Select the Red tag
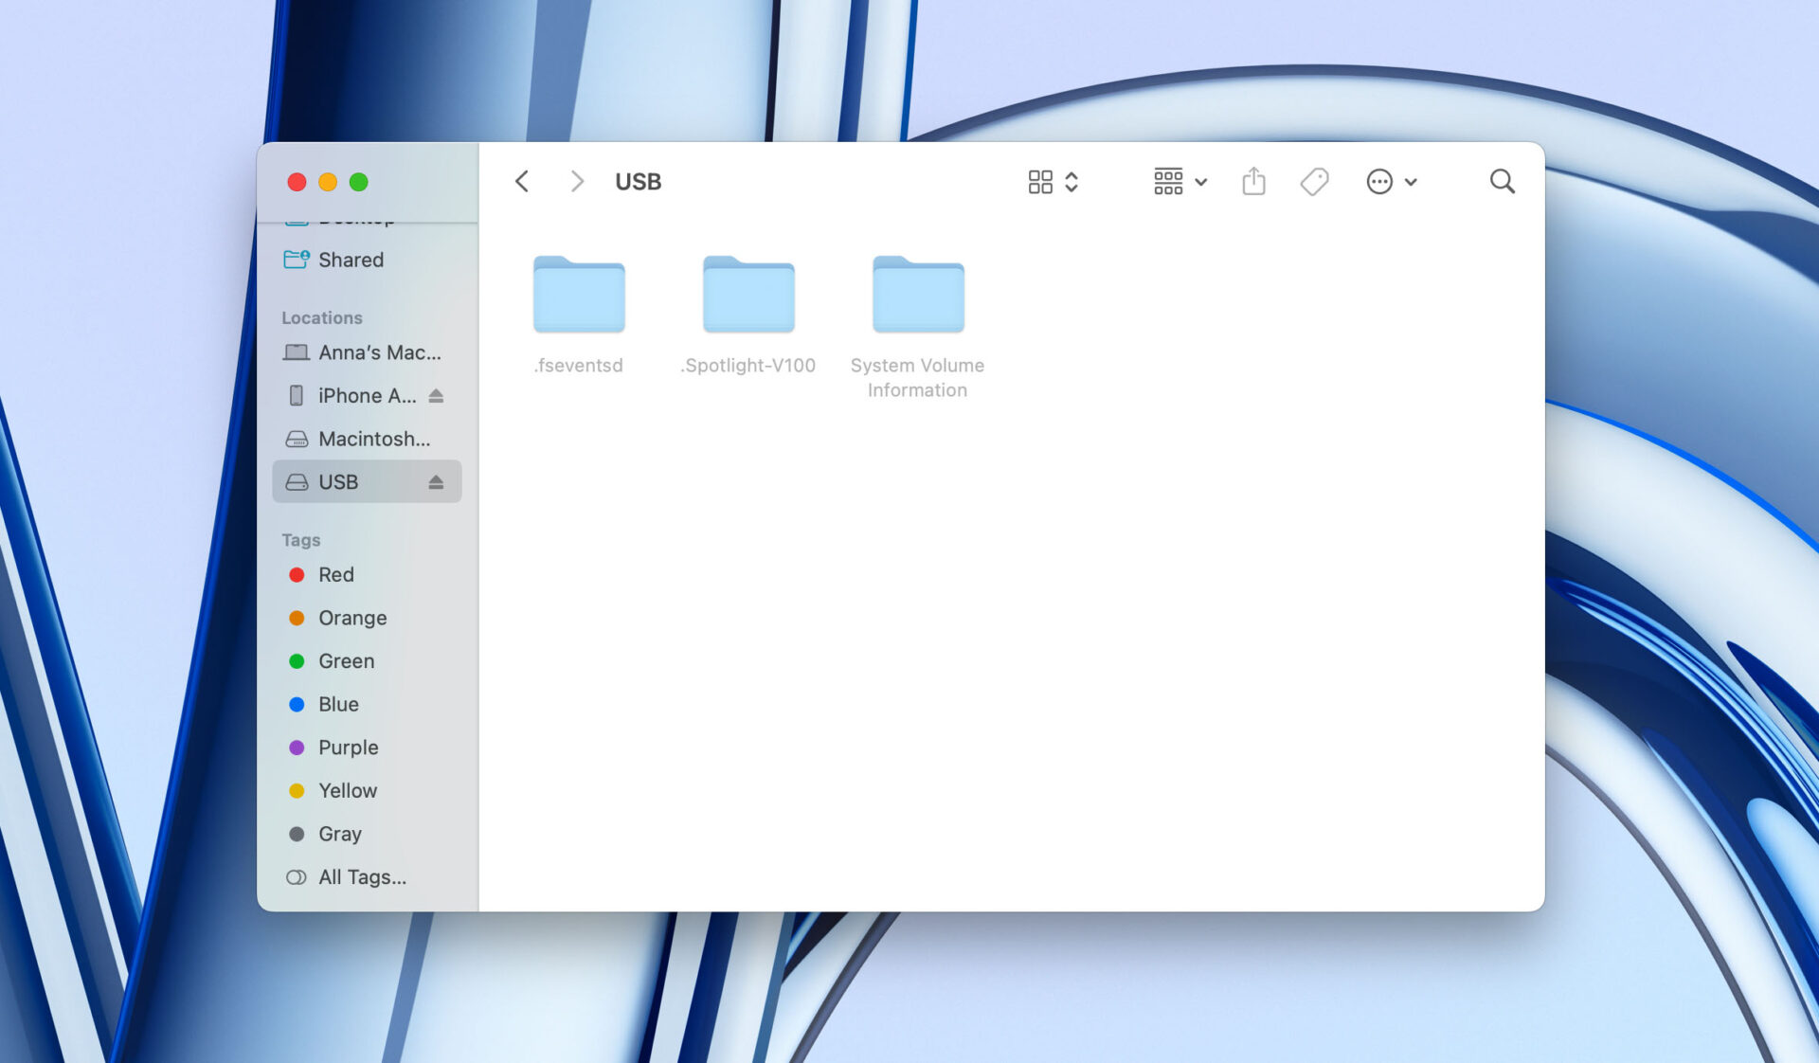 tap(335, 574)
